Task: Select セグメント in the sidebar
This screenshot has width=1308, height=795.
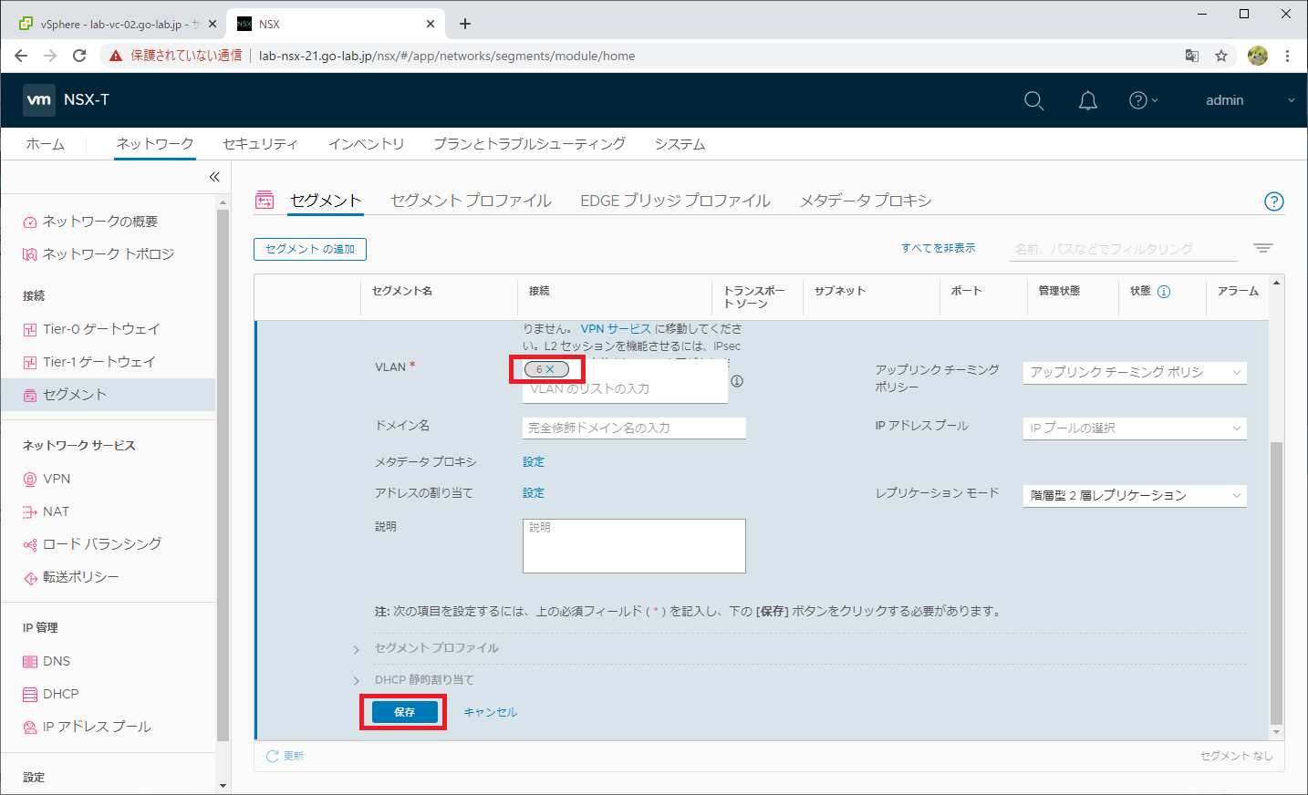Action: (108, 395)
